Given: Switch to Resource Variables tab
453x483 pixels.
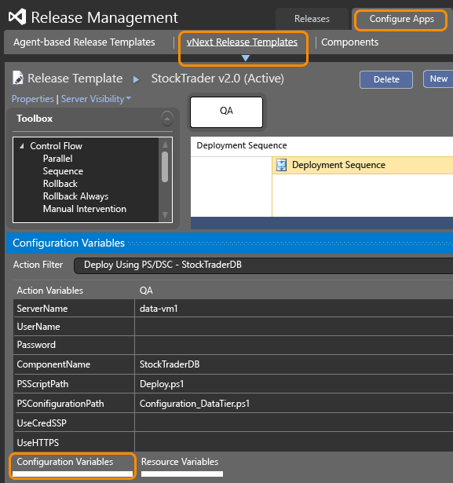Looking at the screenshot, I should 180,462.
